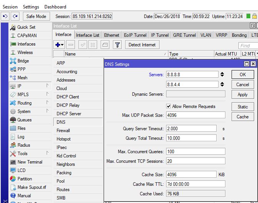Screen dimensions: 258x203
Task: Click the first Servers field 8.8.8.8
Action: (192, 74)
